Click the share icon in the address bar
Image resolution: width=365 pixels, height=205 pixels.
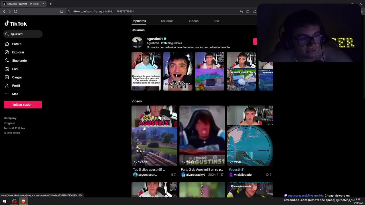point(254,11)
